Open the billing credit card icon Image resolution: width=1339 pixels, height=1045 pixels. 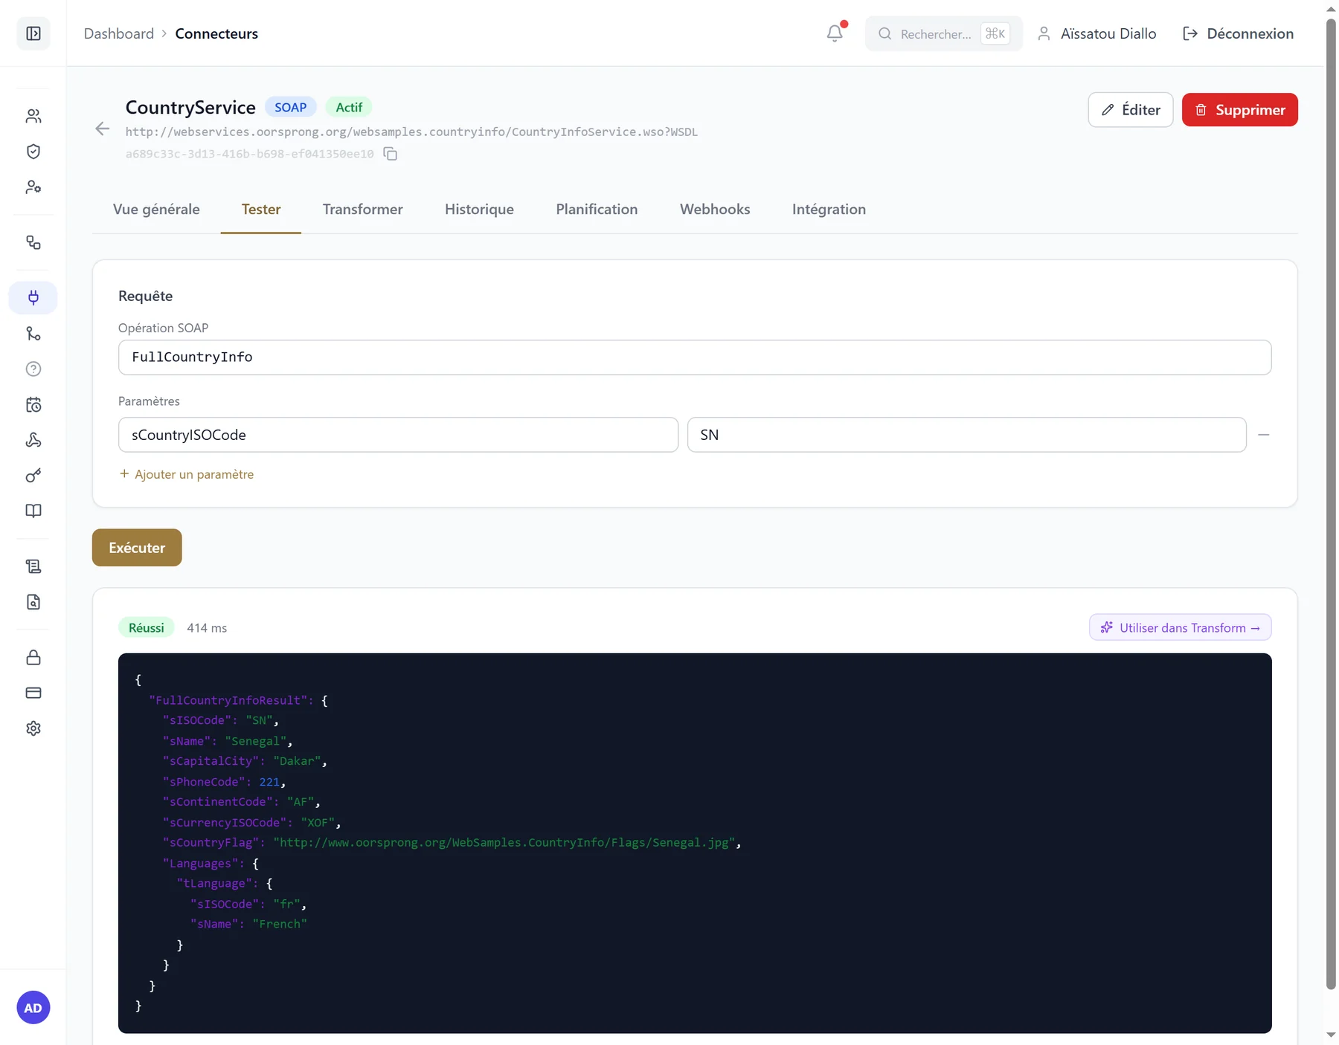coord(33,693)
